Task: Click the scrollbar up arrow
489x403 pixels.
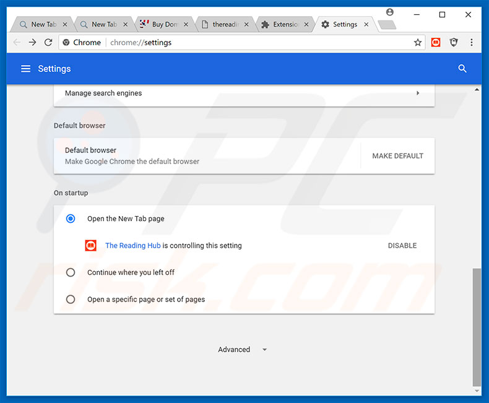Action: pos(477,90)
